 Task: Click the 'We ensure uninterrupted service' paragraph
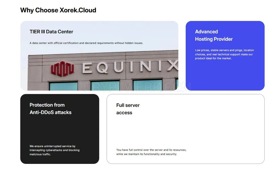(54, 150)
